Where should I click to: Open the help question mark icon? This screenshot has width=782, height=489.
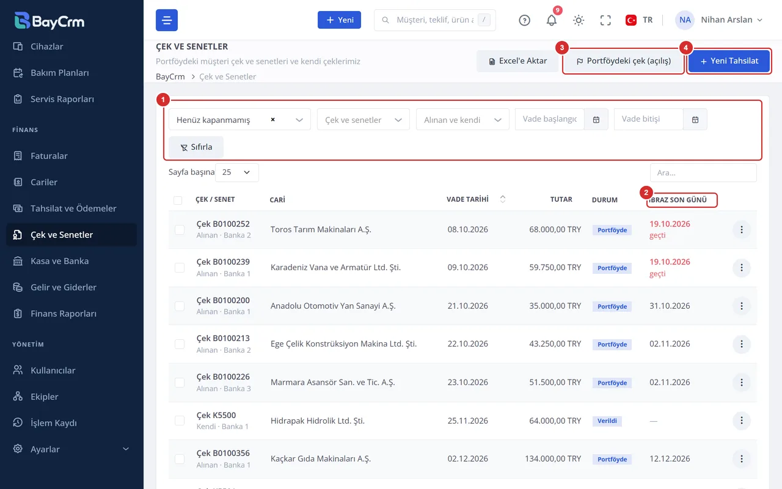pyautogui.click(x=524, y=20)
